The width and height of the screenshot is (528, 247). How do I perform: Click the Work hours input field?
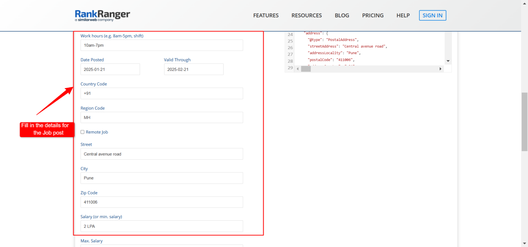click(162, 45)
